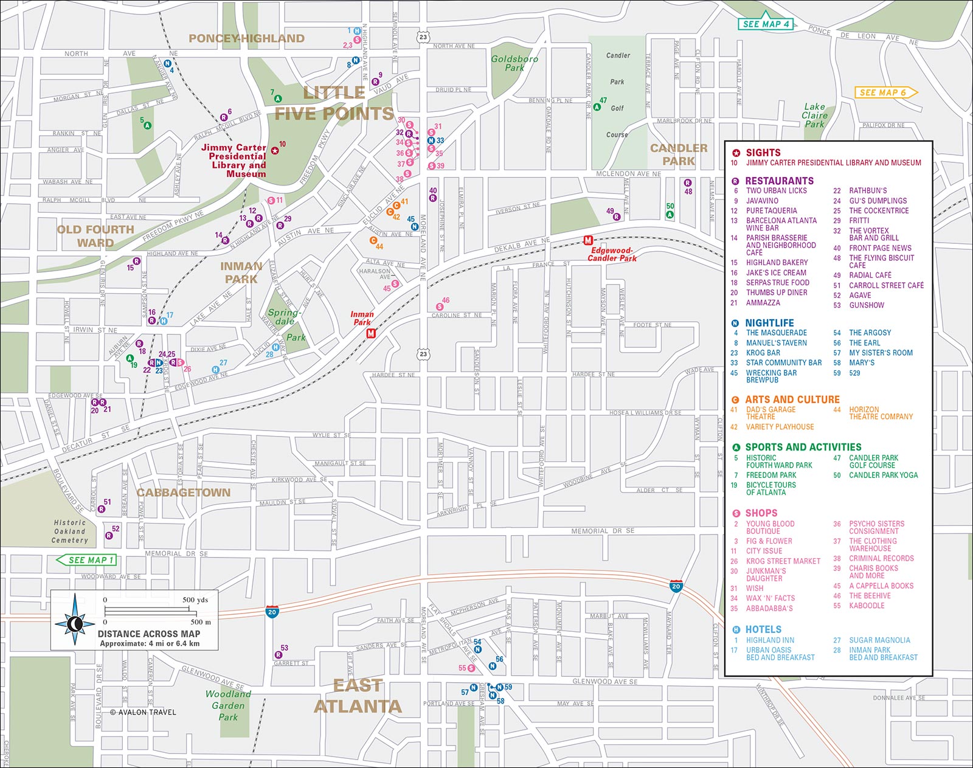
Task: Click the PONCEY-HIGHLAND neighborhood label
Action: (x=246, y=38)
